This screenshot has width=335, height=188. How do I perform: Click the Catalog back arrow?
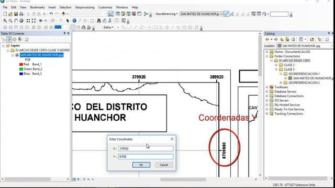[x=267, y=40]
